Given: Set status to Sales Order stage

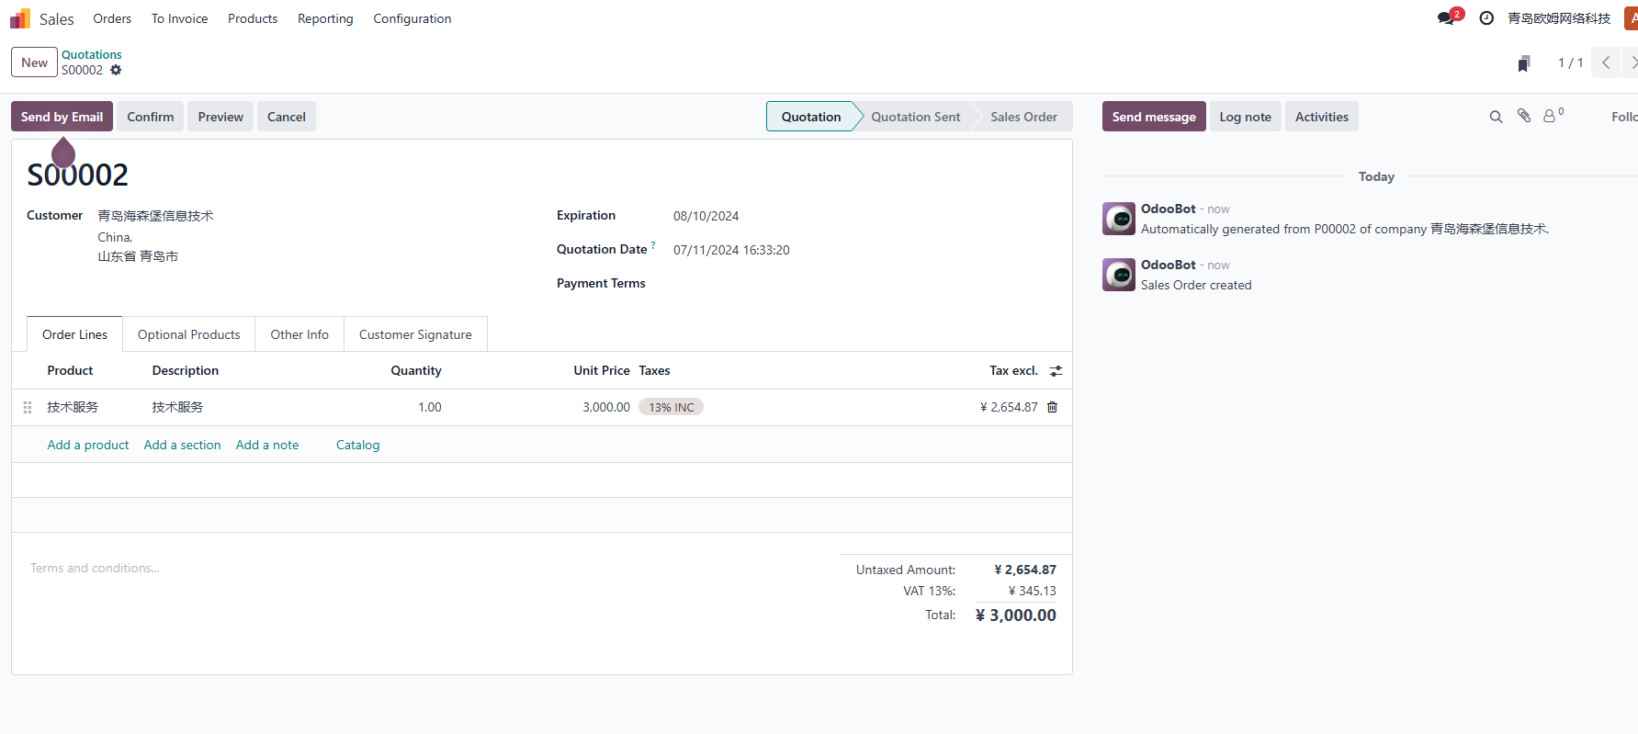Looking at the screenshot, I should (x=1023, y=117).
